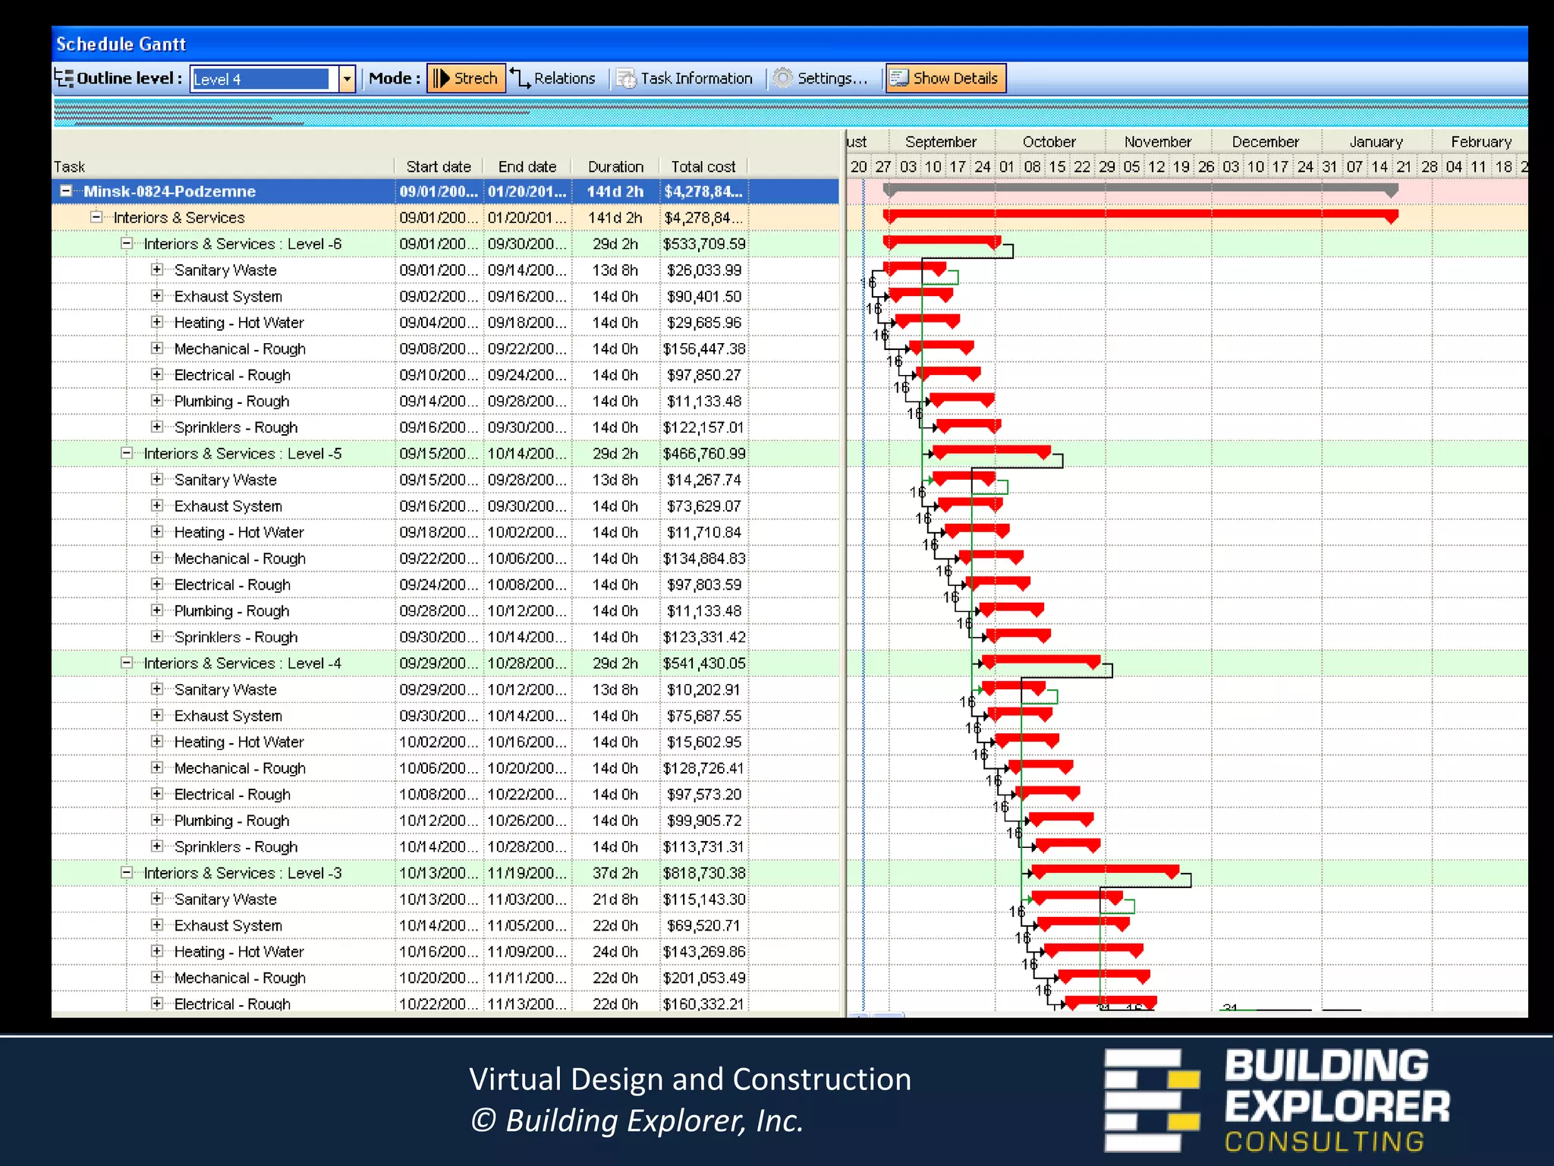Click the $818,730.38 total cost cell

click(704, 873)
